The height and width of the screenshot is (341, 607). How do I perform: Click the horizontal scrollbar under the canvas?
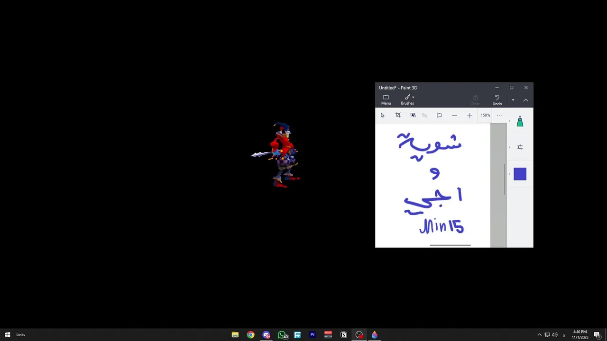(450, 245)
